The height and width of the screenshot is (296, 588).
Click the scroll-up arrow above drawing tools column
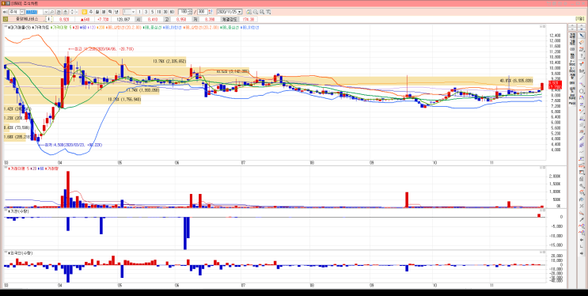point(582,25)
